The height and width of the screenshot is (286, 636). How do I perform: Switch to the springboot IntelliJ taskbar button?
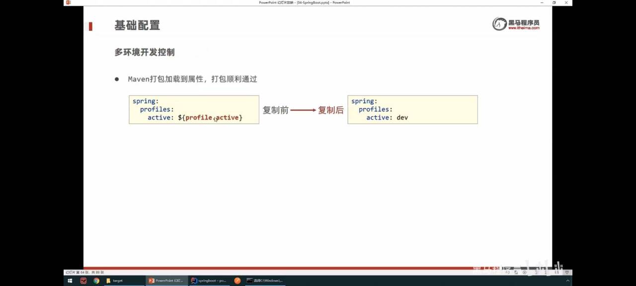coord(209,281)
